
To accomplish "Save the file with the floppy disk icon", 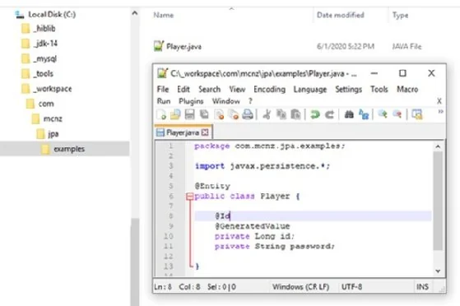I will pyautogui.click(x=189, y=114).
